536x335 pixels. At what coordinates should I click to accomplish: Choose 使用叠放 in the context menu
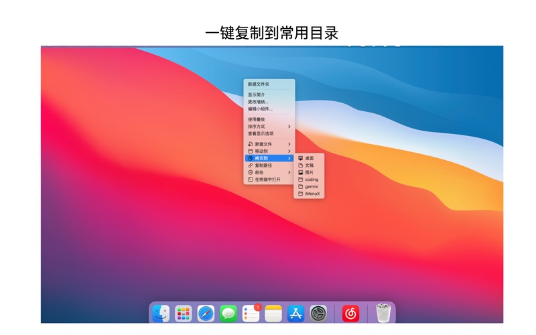(269, 119)
